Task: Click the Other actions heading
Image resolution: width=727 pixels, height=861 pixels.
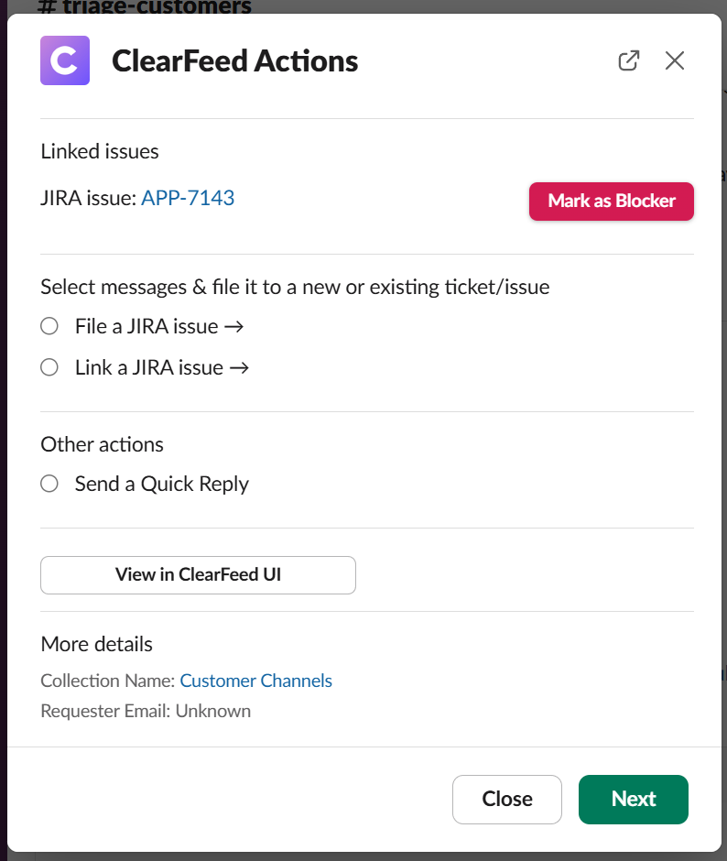Action: 102,444
